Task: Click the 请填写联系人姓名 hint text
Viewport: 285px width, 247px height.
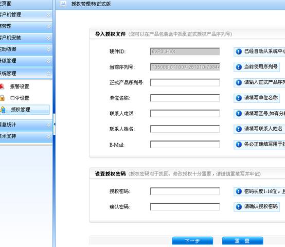Action: click(x=263, y=129)
